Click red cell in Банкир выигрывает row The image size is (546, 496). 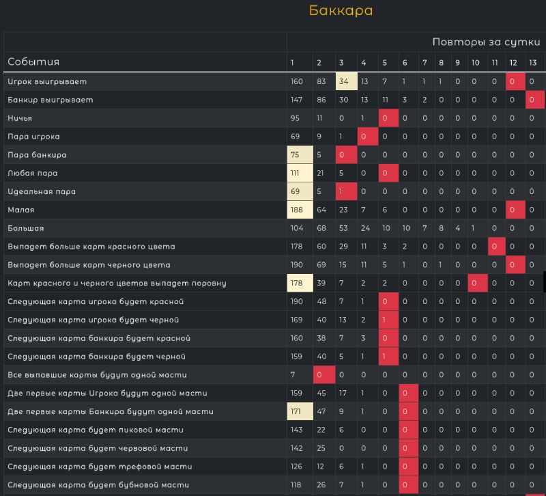(534, 100)
